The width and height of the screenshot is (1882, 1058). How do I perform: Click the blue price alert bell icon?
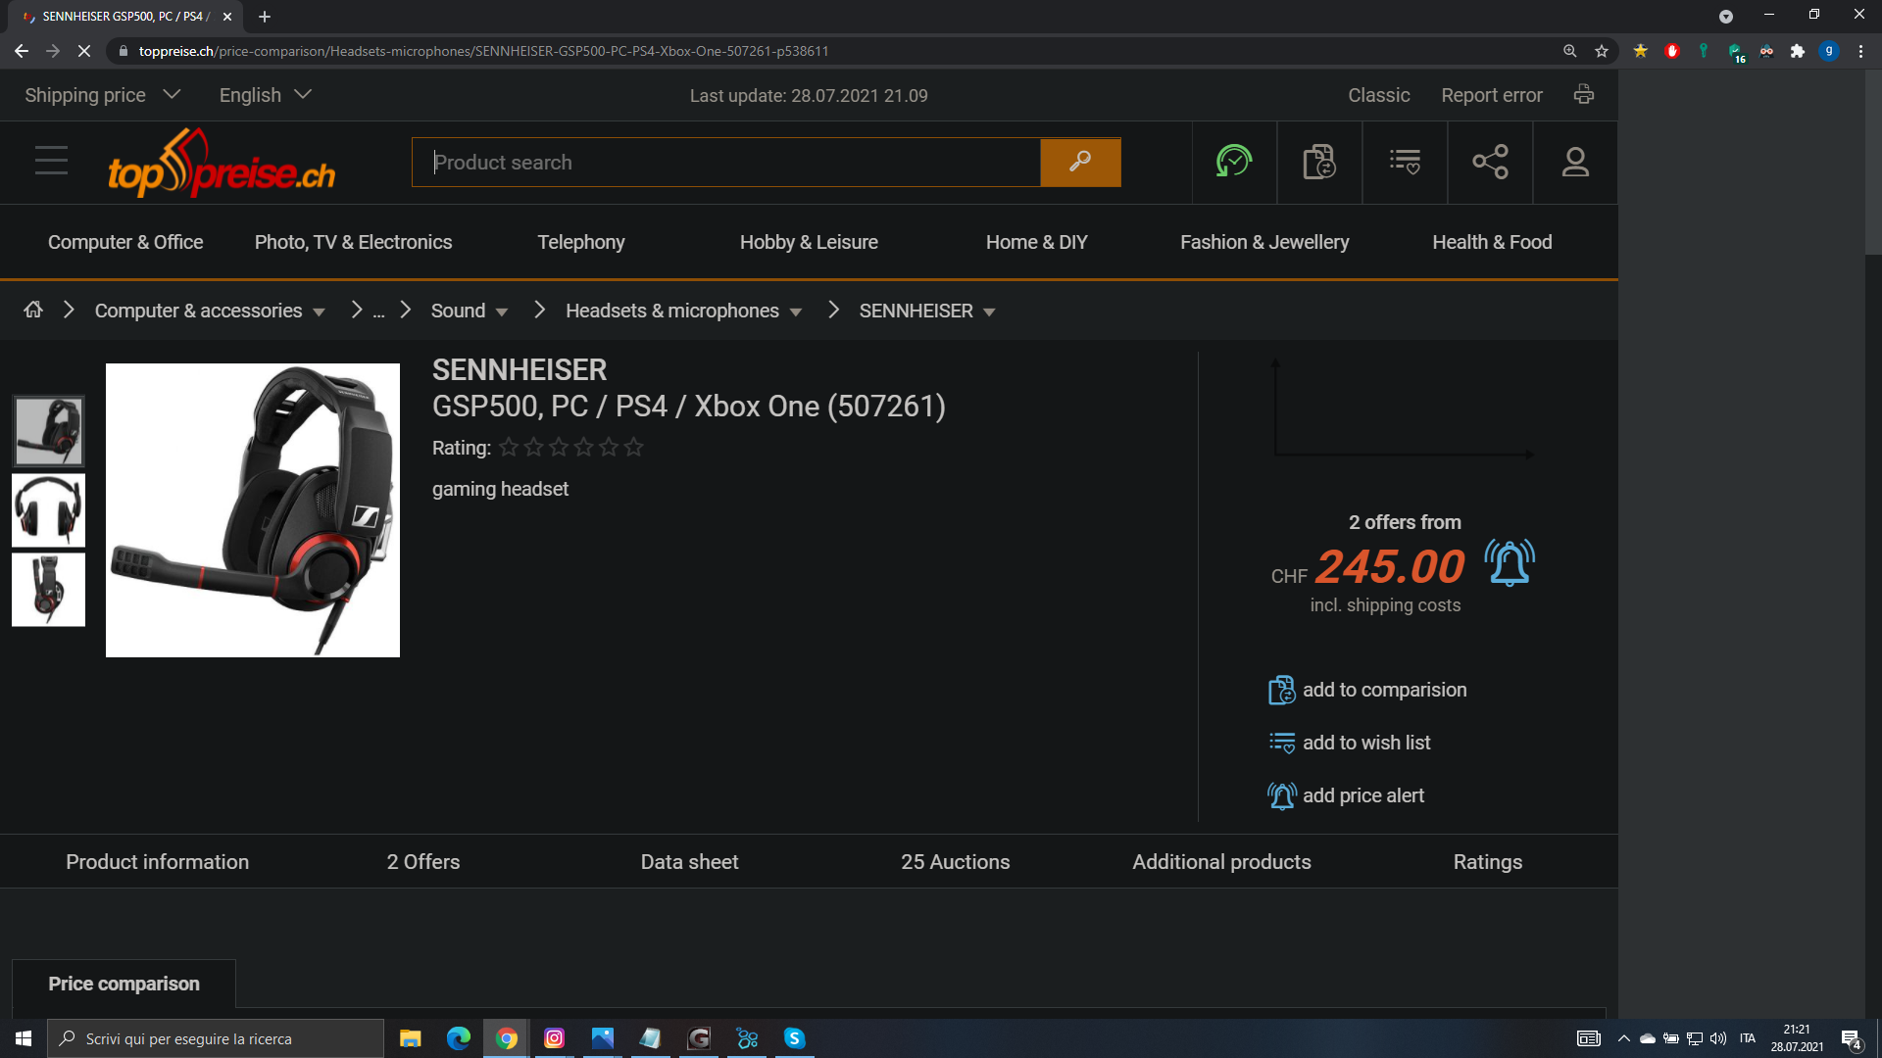(1509, 563)
